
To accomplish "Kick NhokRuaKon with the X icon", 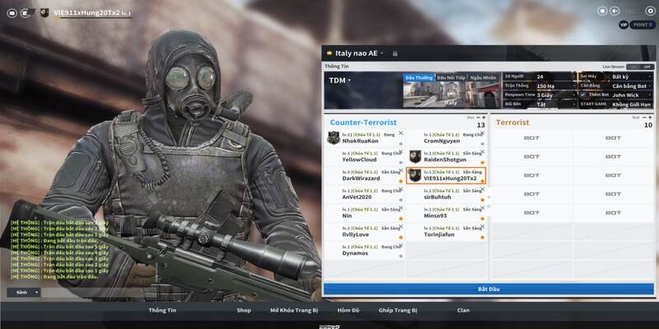I will tap(400, 133).
